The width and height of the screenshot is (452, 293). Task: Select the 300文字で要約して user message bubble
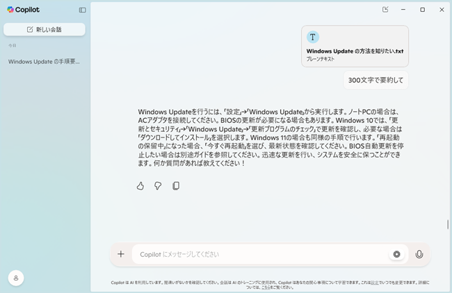coord(376,81)
